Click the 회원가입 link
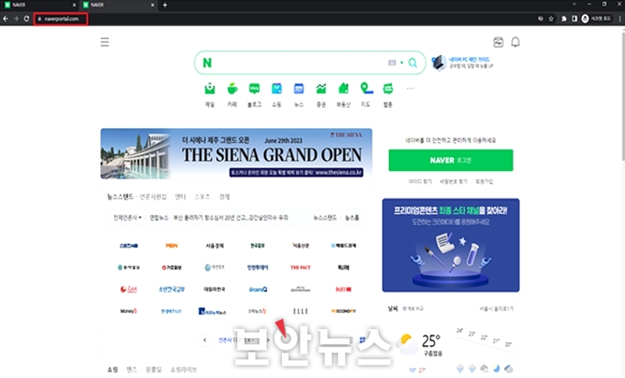625x378 pixels. coord(484,182)
